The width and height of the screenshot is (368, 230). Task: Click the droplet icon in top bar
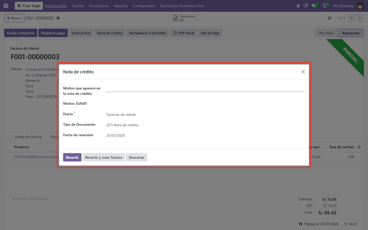298,6
